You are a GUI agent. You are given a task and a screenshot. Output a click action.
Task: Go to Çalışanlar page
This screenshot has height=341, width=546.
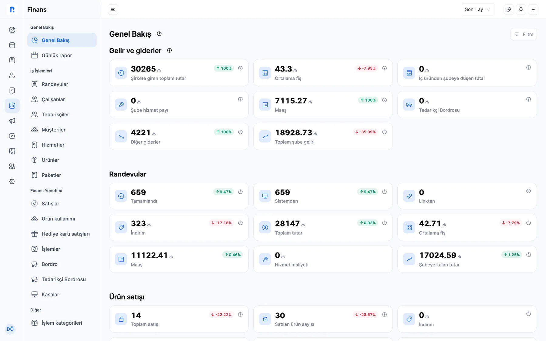(x=62, y=99)
